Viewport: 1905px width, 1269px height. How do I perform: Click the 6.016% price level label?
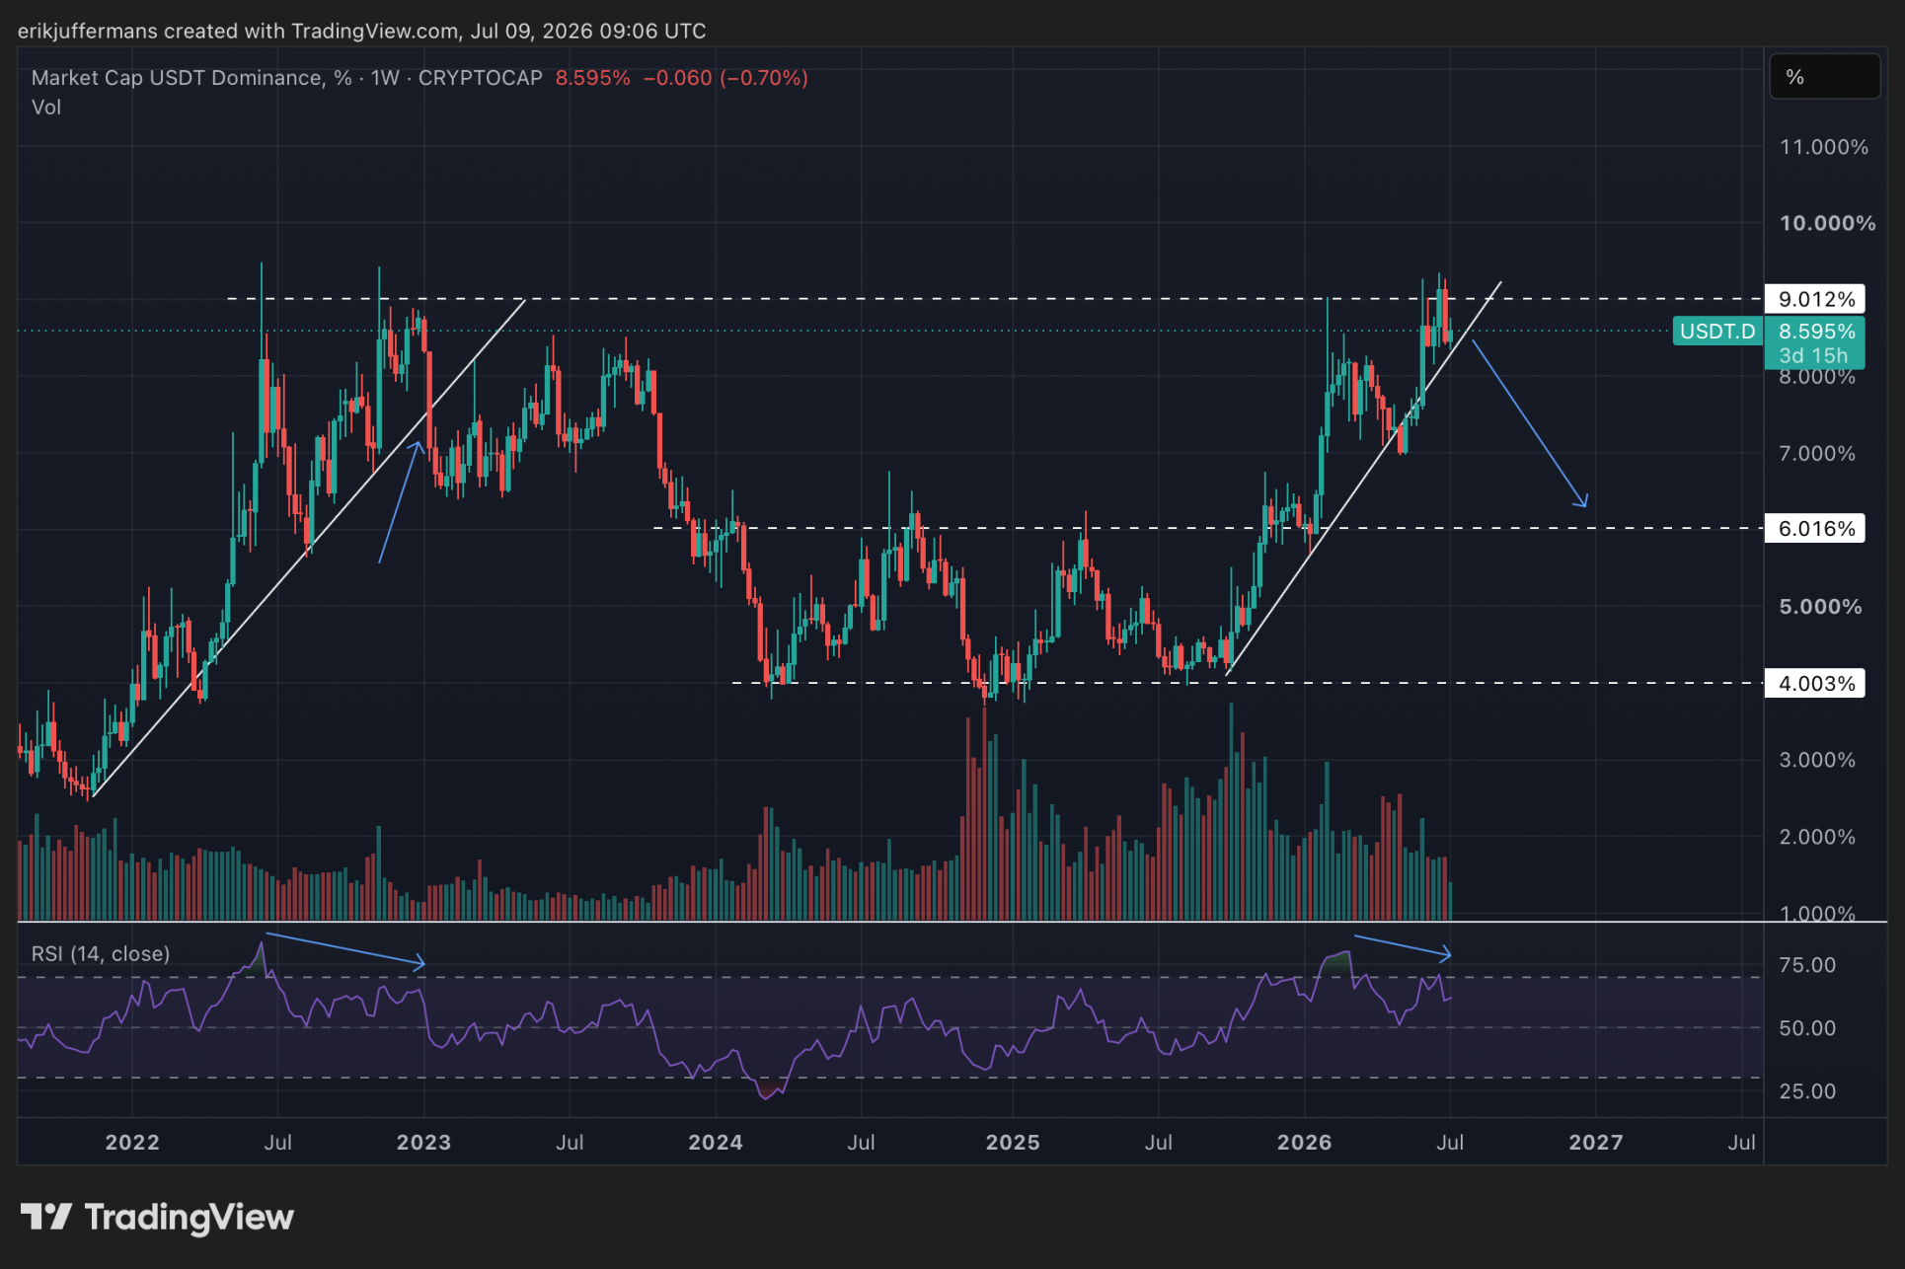(1815, 529)
